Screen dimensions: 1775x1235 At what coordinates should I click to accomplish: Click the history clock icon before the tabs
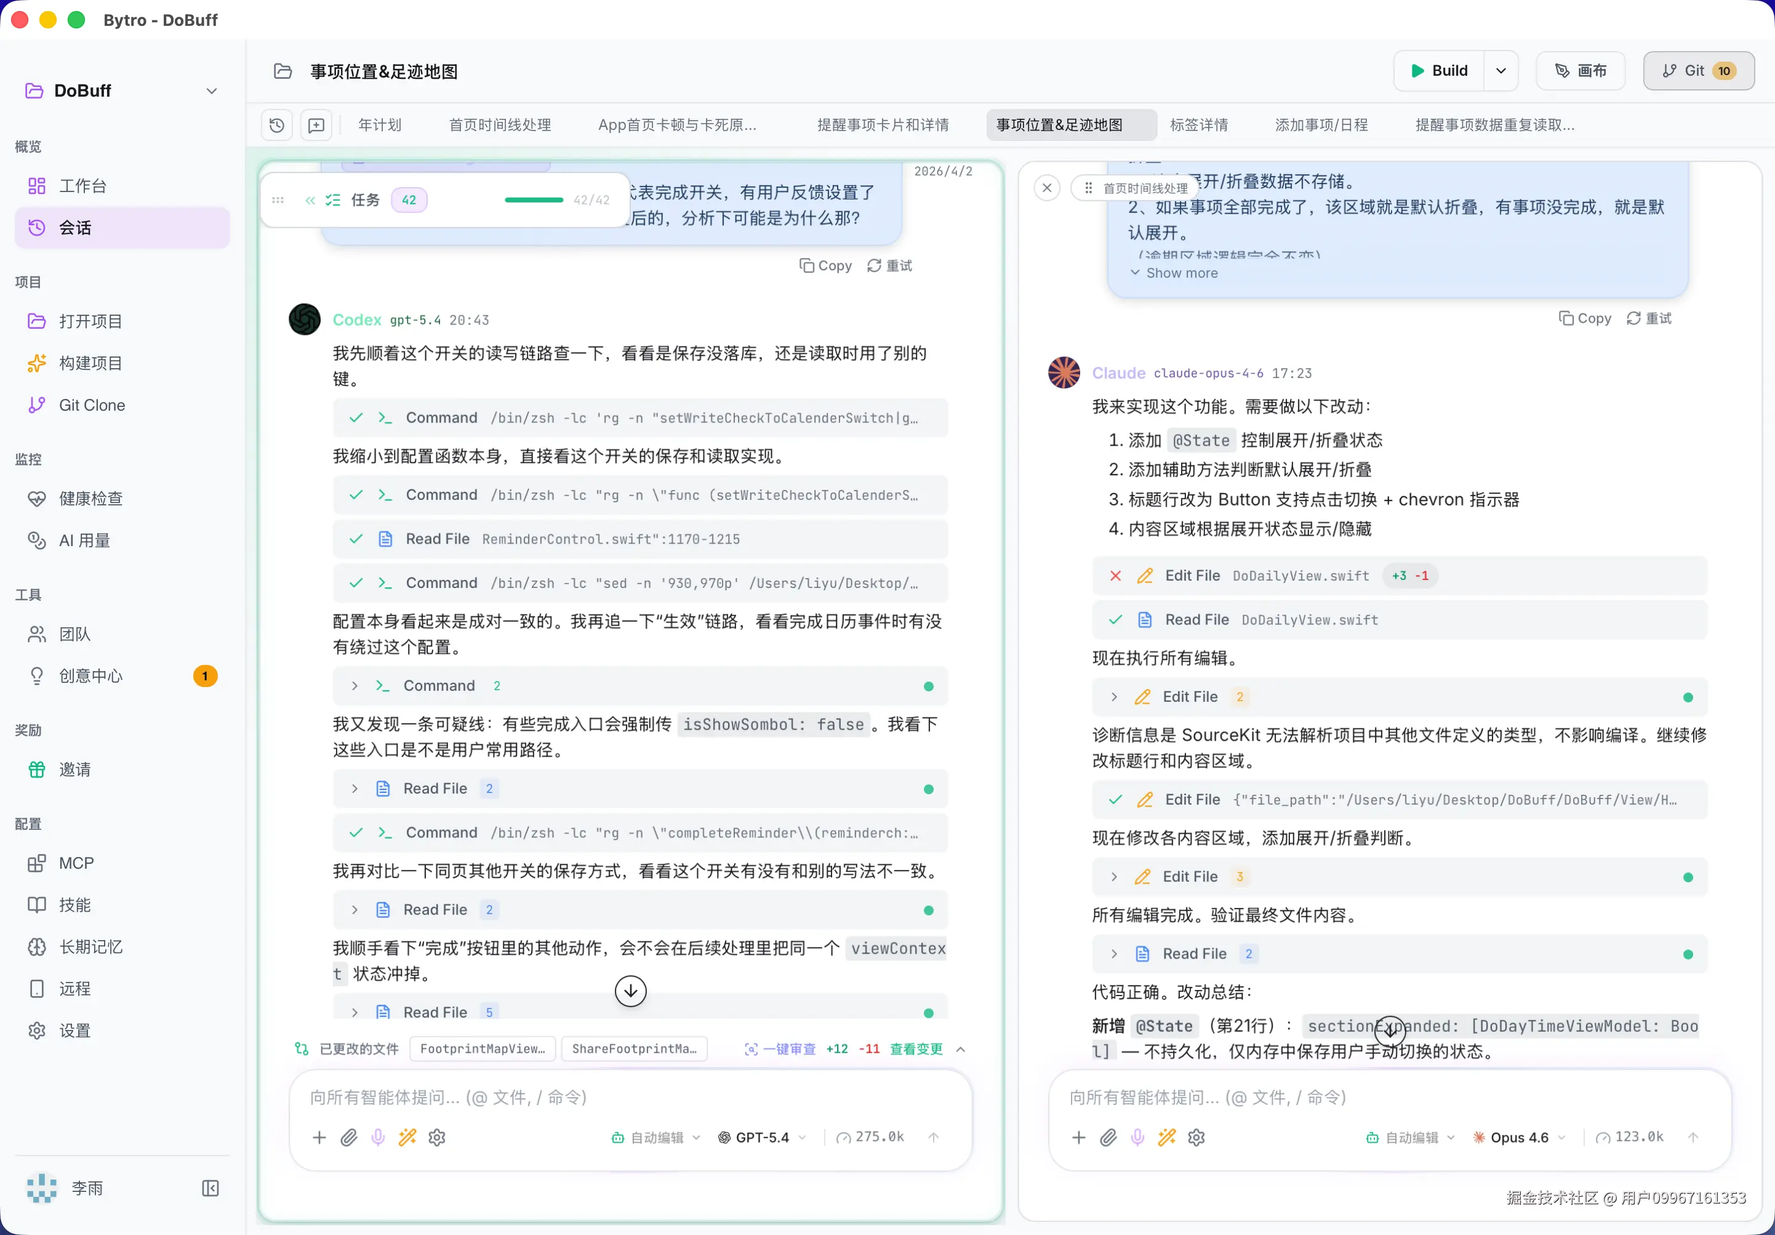[277, 125]
